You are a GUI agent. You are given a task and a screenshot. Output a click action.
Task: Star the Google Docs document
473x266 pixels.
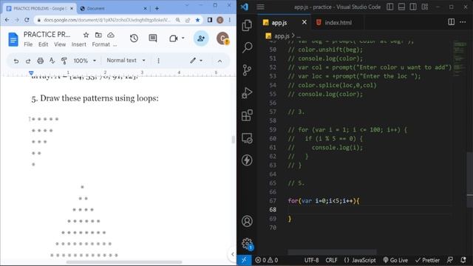[x=86, y=35]
